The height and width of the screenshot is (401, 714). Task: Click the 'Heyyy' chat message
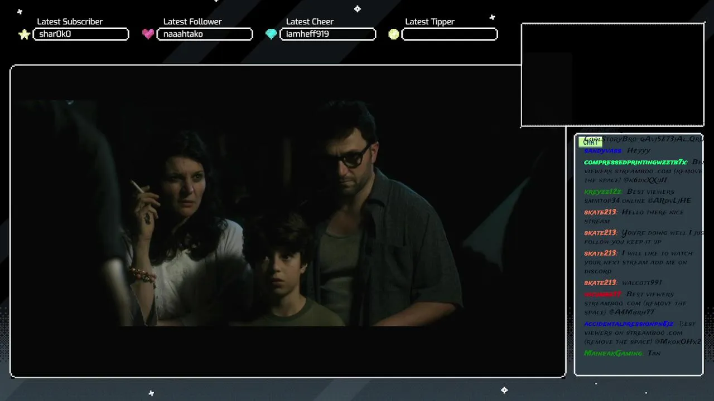point(639,151)
